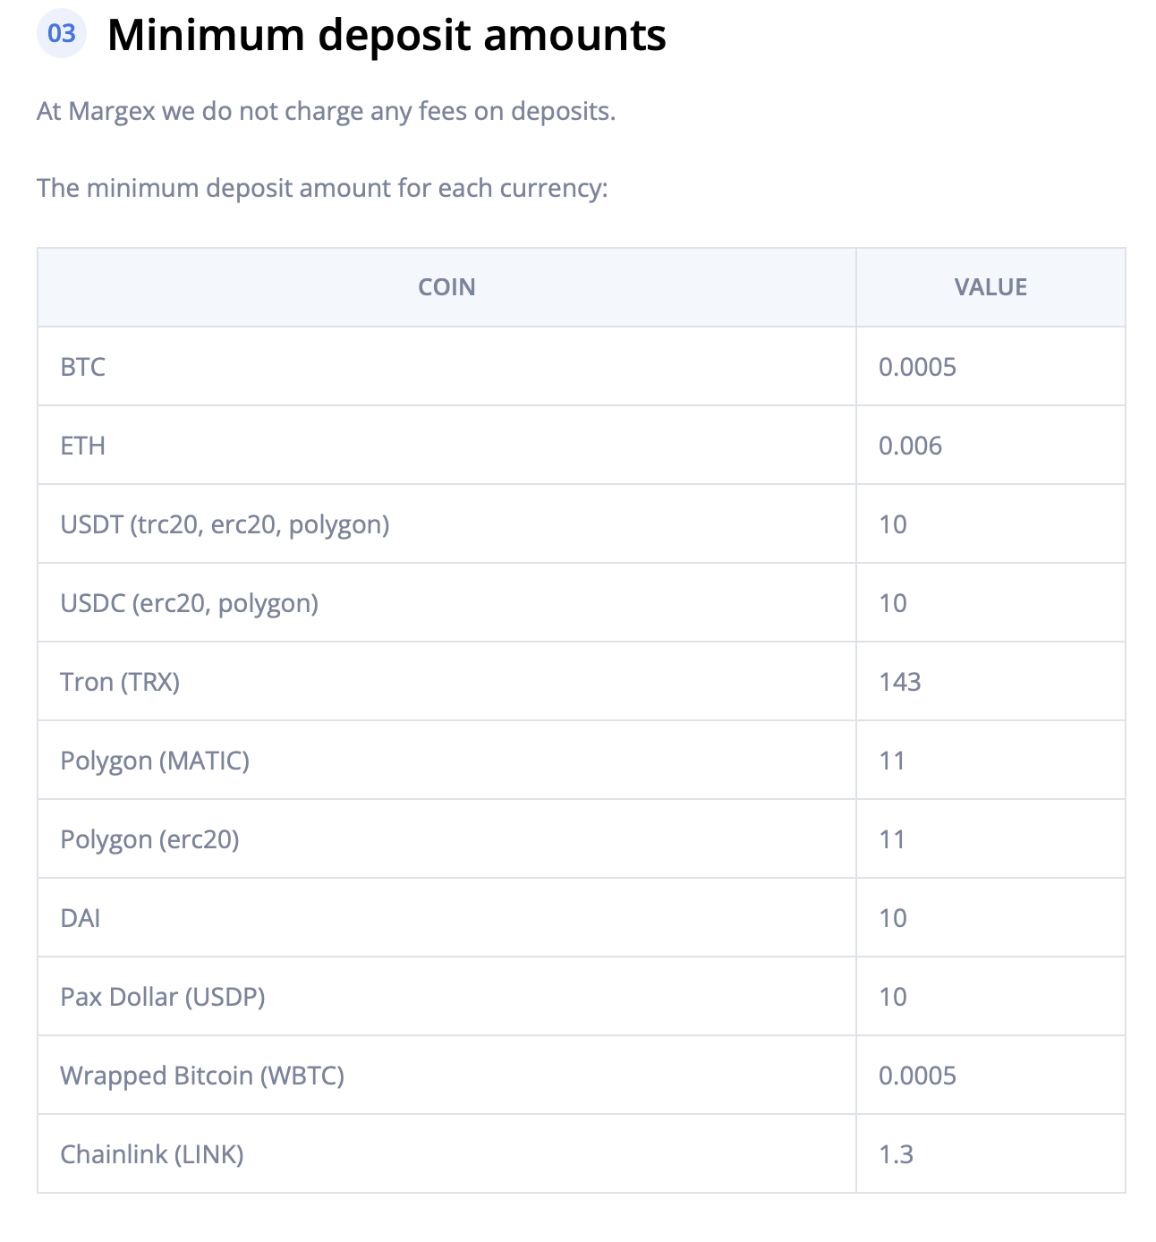Viewport: 1156px width, 1242px height.
Task: Select the DAI coin cell
Action: 81,918
